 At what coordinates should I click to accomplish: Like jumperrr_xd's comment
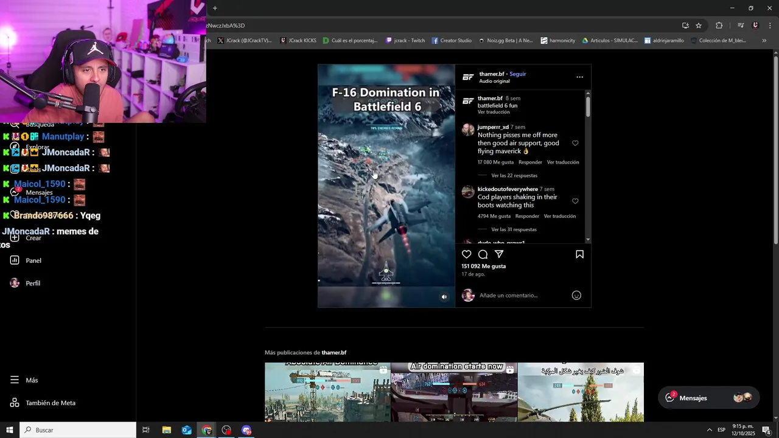point(575,144)
